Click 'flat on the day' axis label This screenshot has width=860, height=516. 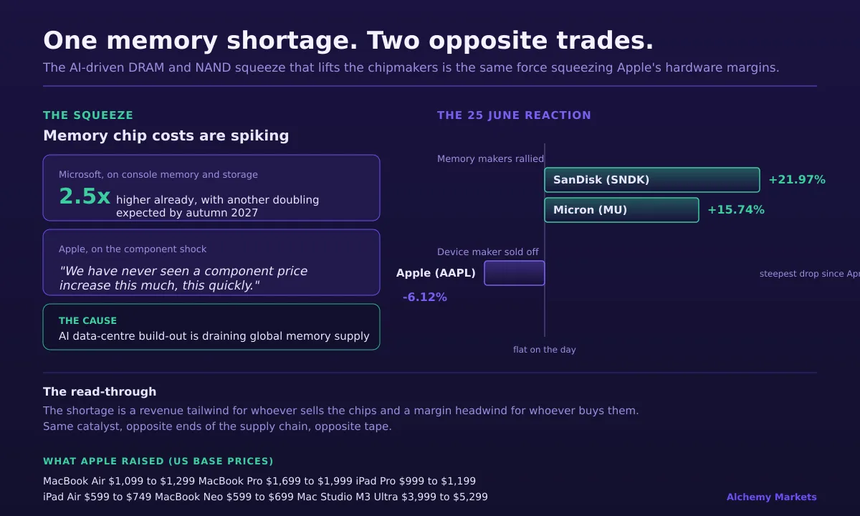coord(545,350)
